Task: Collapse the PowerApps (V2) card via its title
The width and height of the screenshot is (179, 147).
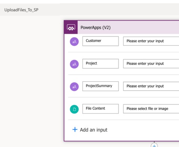Action: coord(96,28)
